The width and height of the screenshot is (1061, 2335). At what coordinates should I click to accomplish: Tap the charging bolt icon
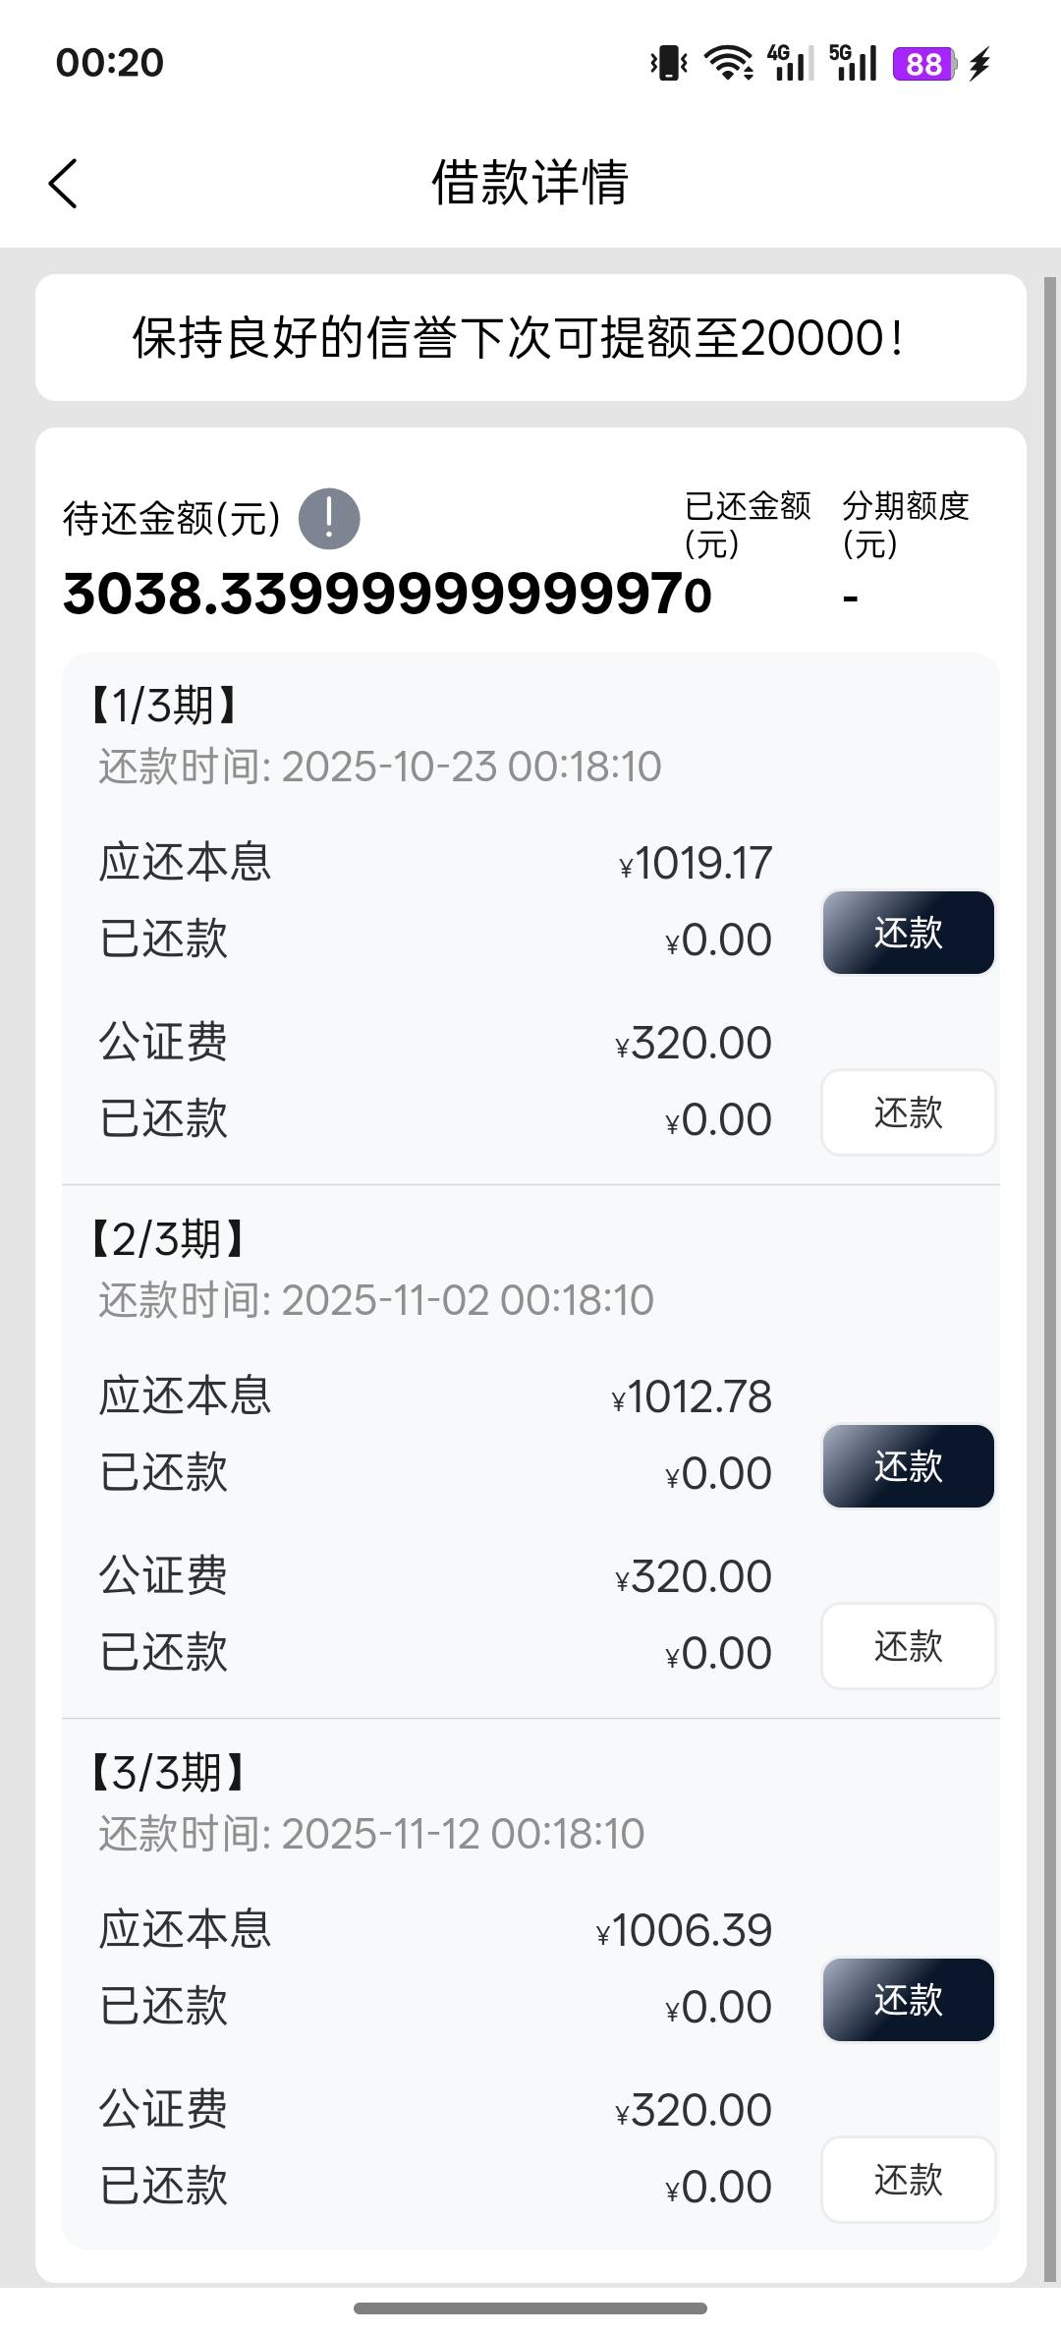979,64
